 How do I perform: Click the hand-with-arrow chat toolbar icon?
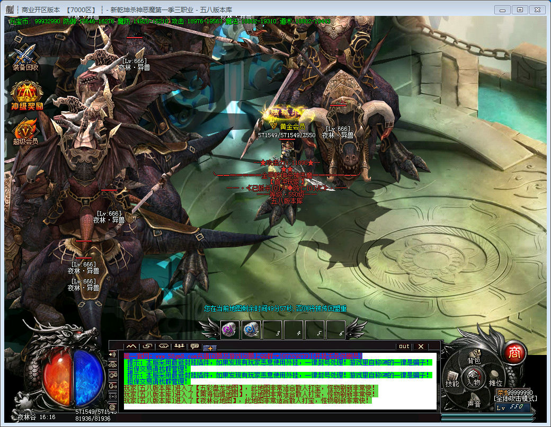(148, 346)
